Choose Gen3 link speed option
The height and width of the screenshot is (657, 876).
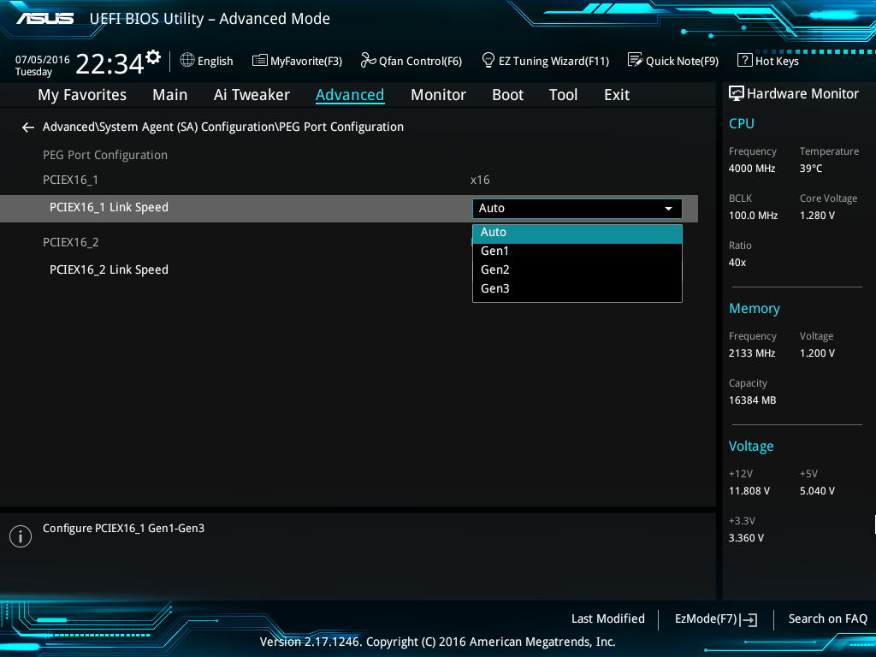[577, 289]
